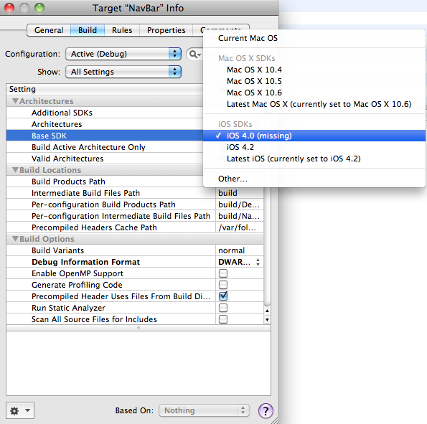Image resolution: width=427 pixels, height=424 pixels.
Task: Select iOS 4.0 (missing) menu item
Action: point(314,136)
